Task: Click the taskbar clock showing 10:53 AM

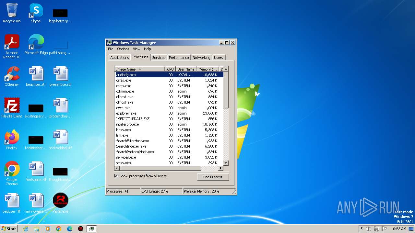Action: coord(398,229)
